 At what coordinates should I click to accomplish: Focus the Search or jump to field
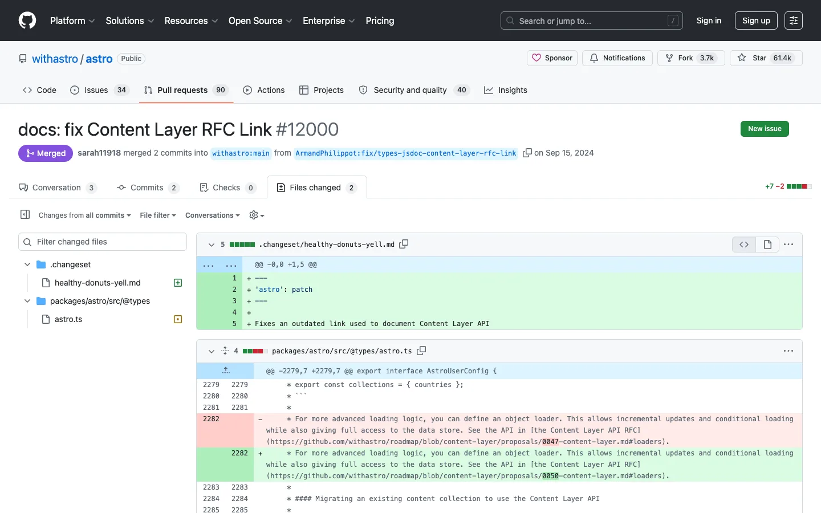point(592,21)
